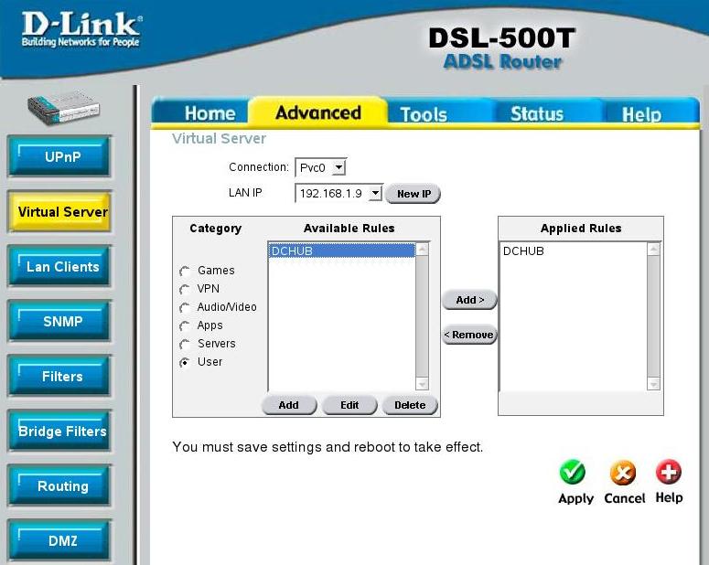Click the < Remove button
709x565 pixels.
click(x=469, y=335)
